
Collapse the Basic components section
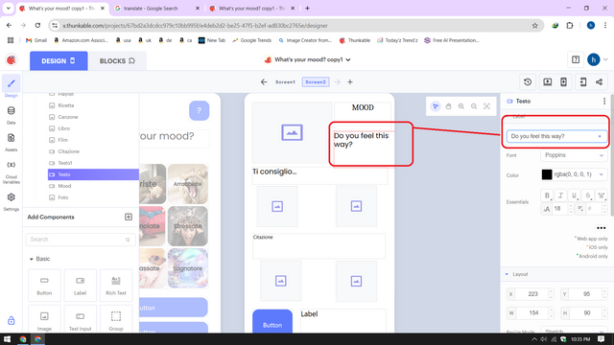coord(32,259)
